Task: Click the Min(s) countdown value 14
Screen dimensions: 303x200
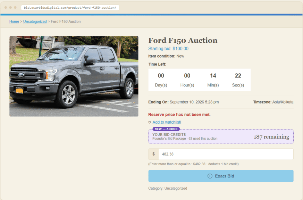Action: (x=213, y=76)
